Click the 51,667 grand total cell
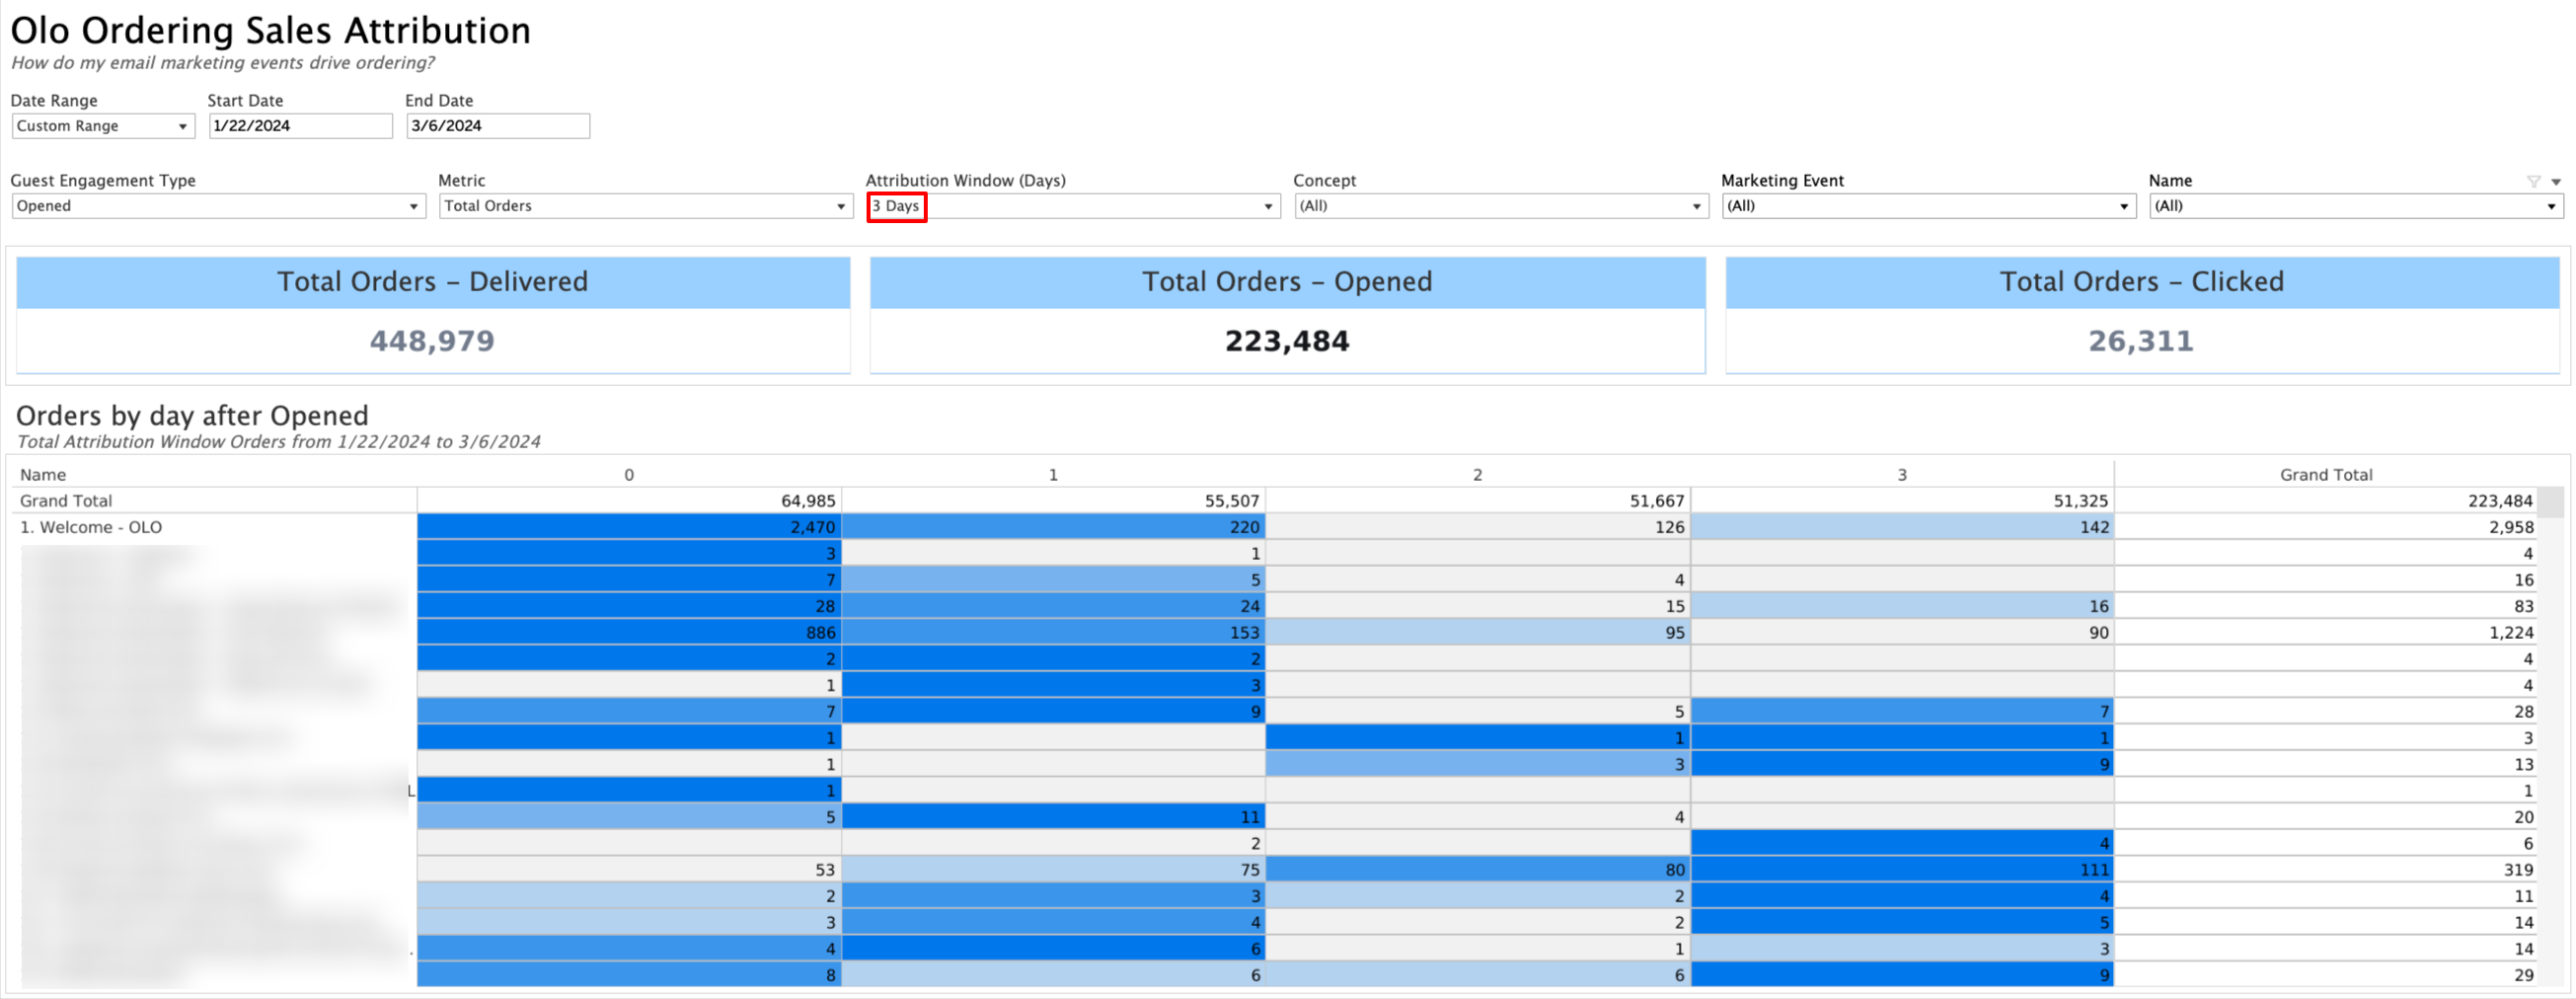The image size is (2576, 999). point(1478,501)
